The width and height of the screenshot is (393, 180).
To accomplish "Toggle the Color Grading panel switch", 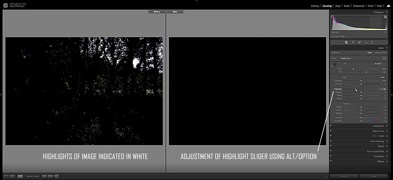I will click(x=331, y=141).
